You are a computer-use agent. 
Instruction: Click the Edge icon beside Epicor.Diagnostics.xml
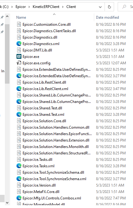tap(19, 44)
